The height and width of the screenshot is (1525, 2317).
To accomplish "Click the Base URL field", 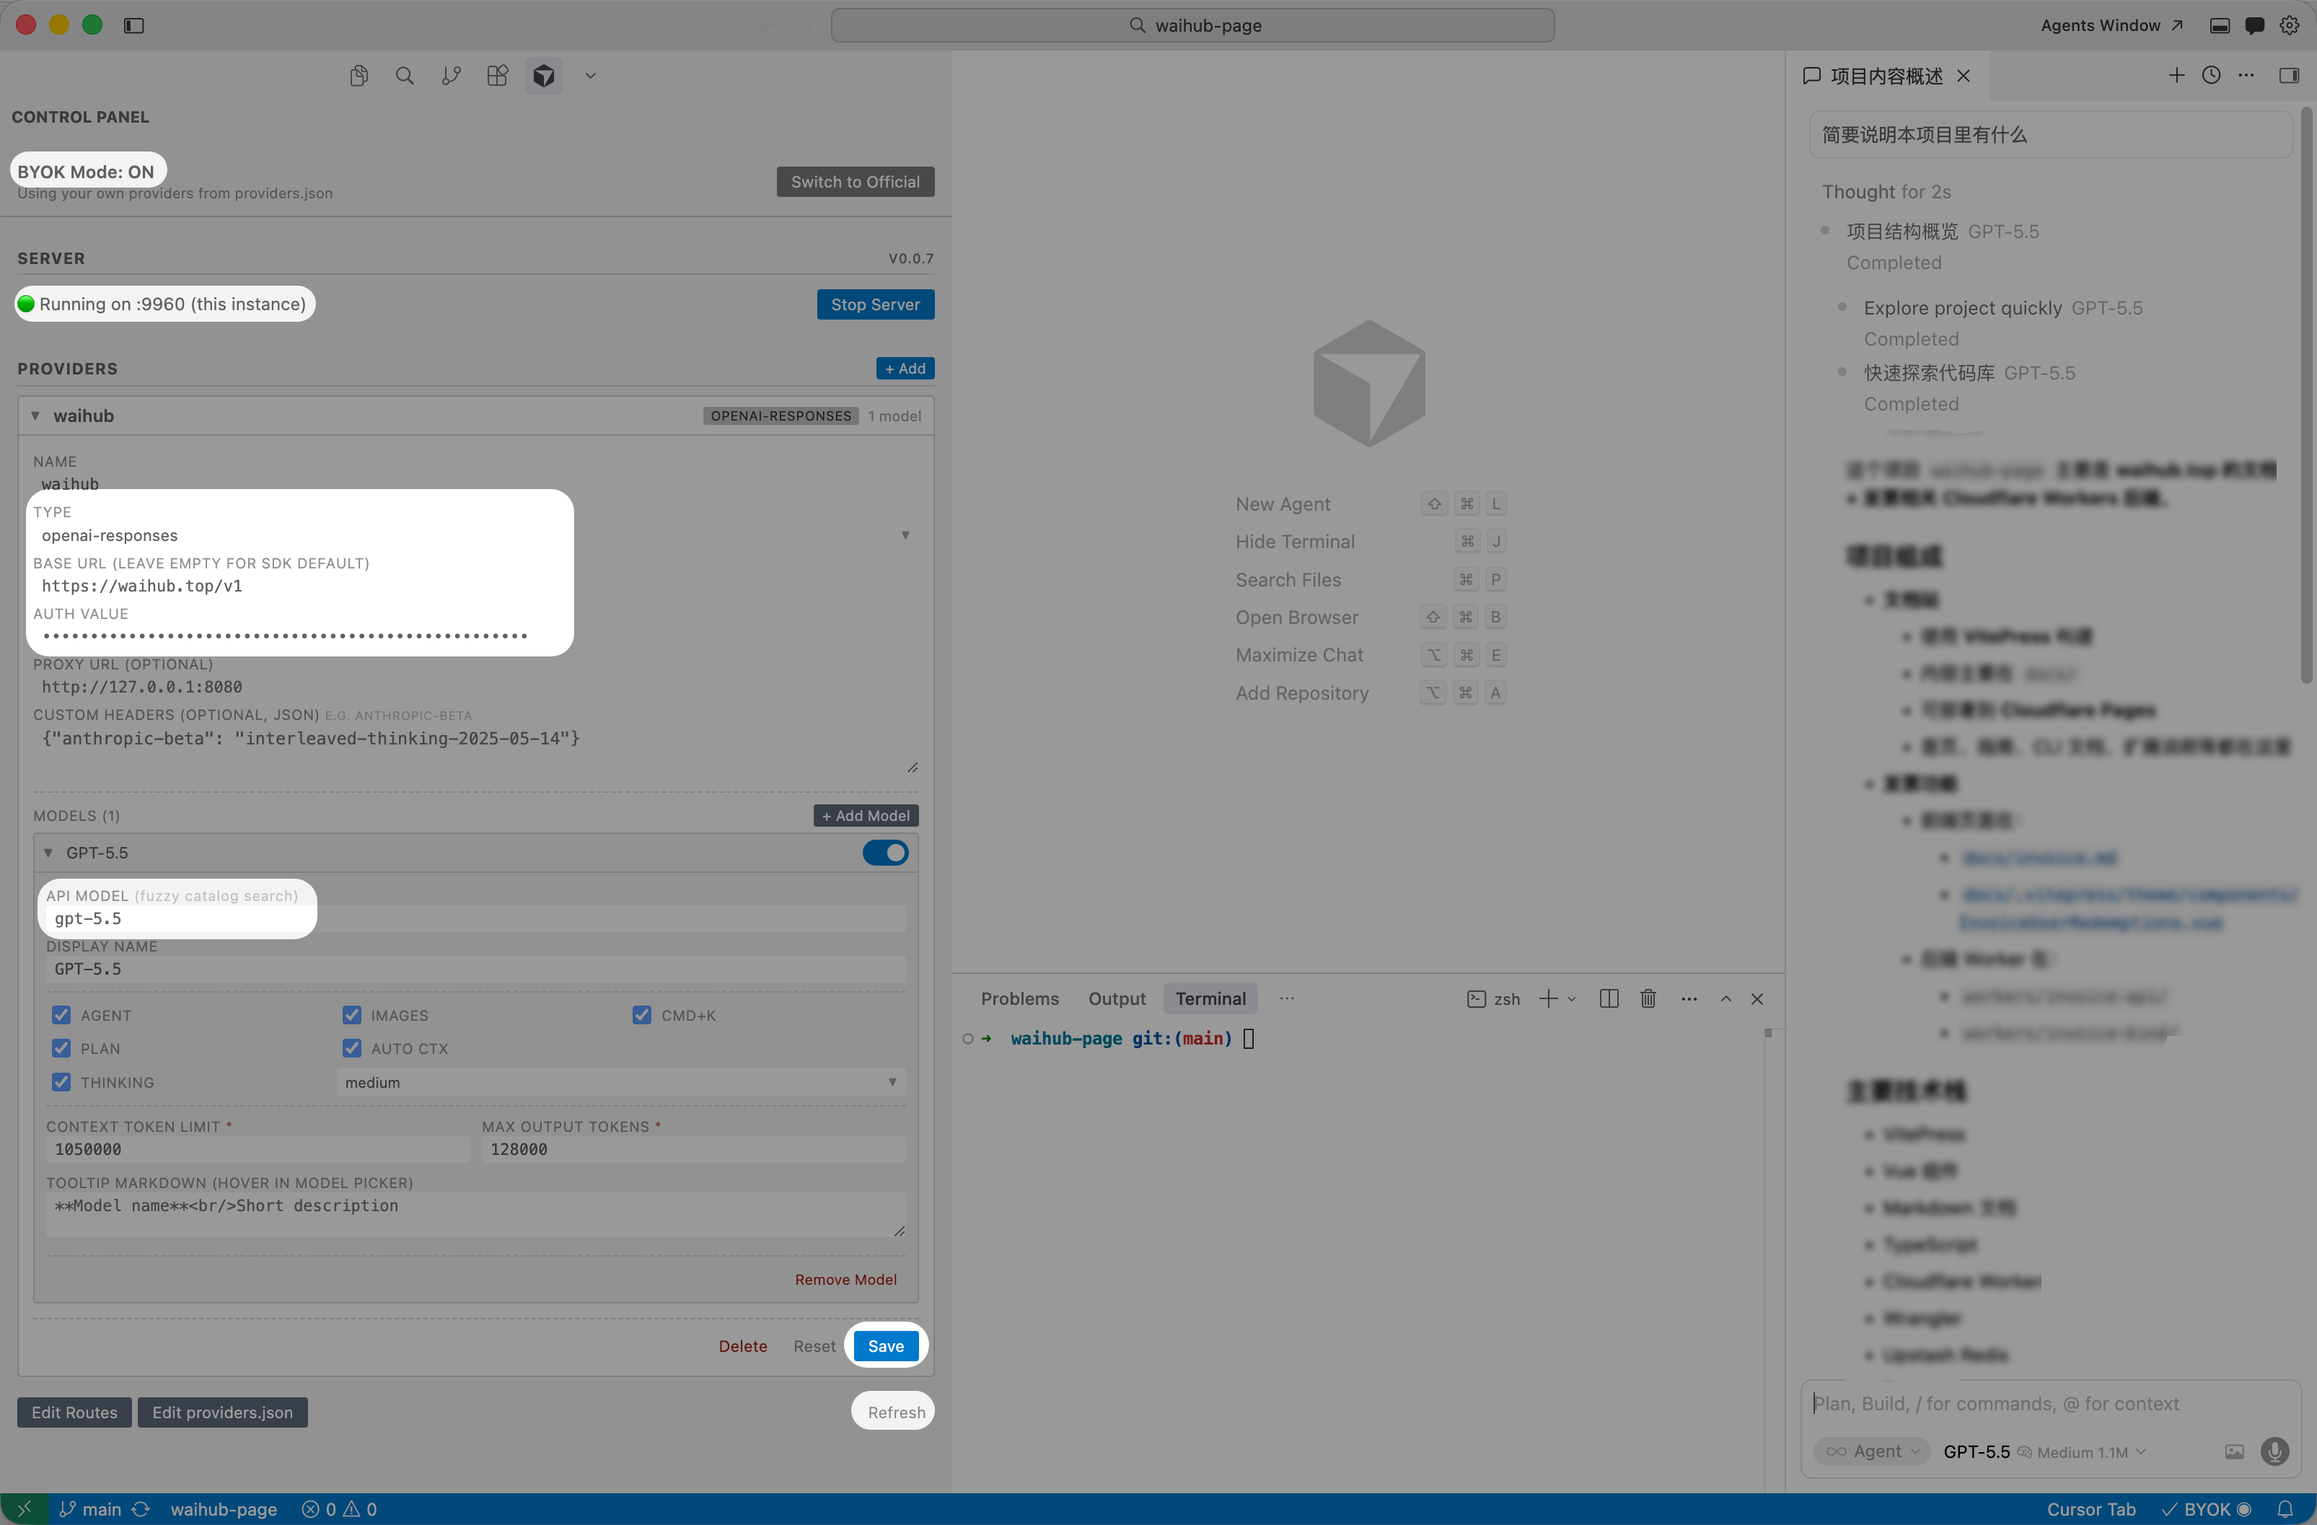I will pos(474,586).
